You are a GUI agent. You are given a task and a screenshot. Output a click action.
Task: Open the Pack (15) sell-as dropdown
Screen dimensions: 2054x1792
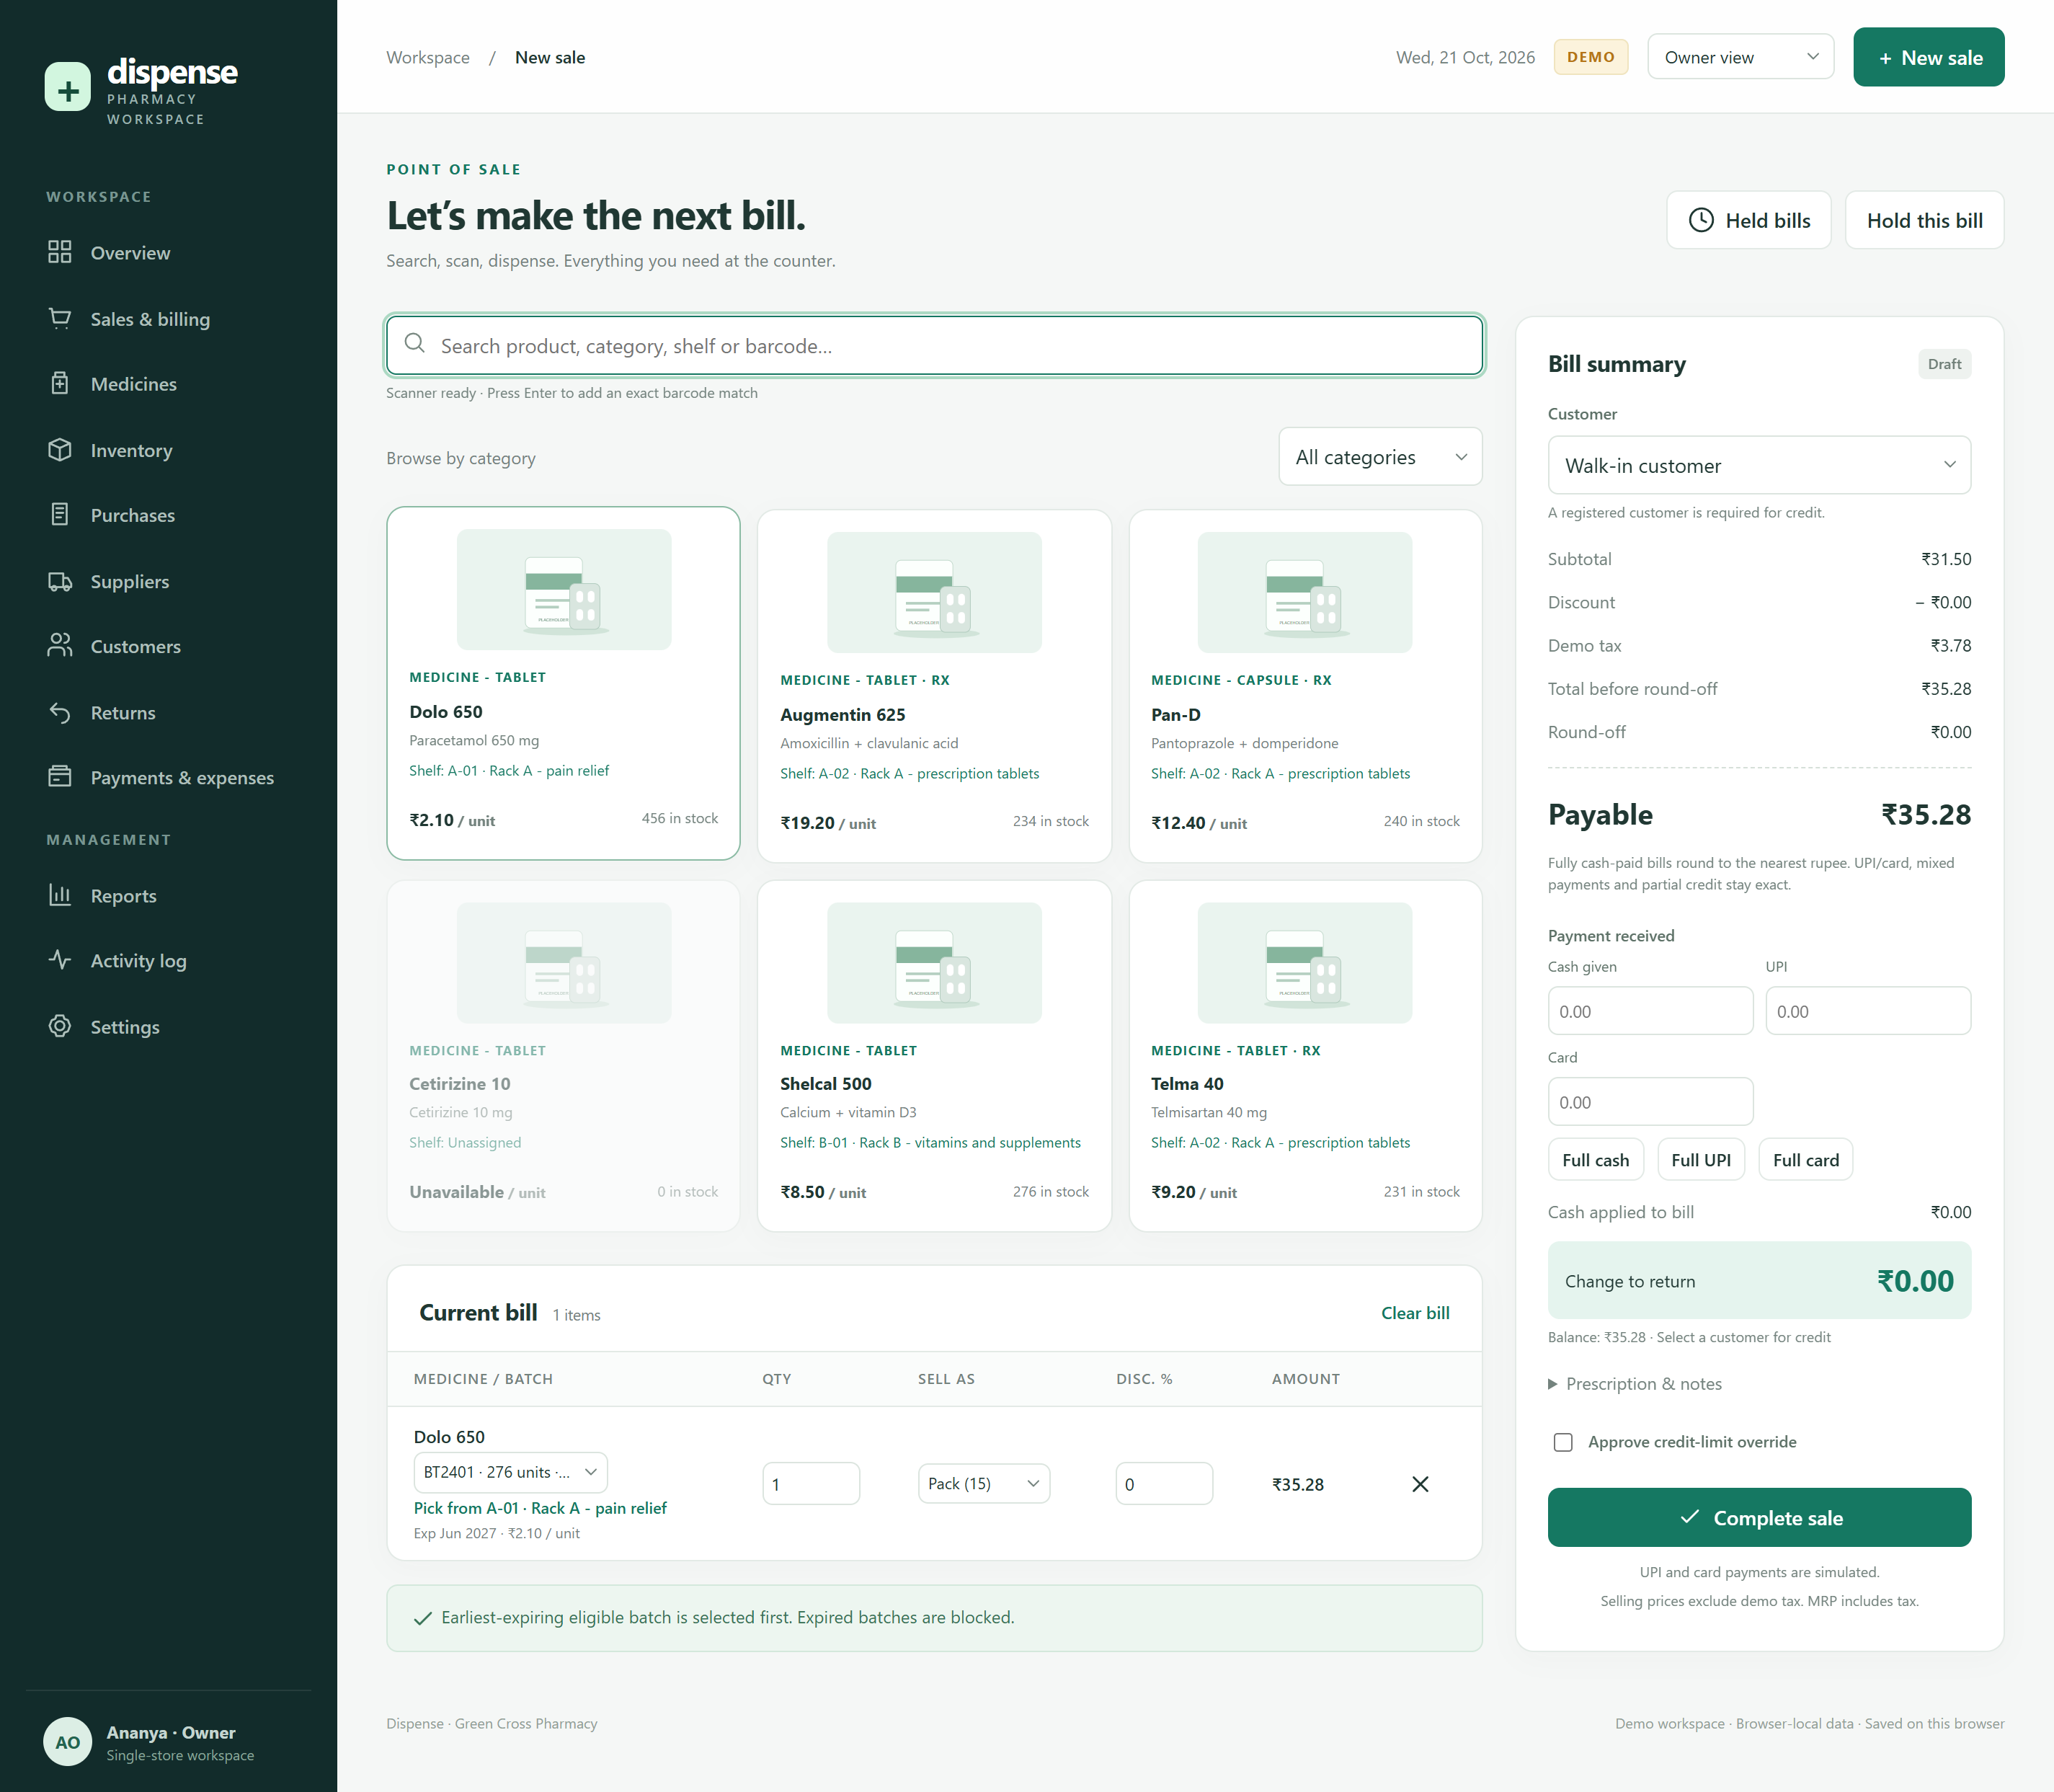[984, 1484]
